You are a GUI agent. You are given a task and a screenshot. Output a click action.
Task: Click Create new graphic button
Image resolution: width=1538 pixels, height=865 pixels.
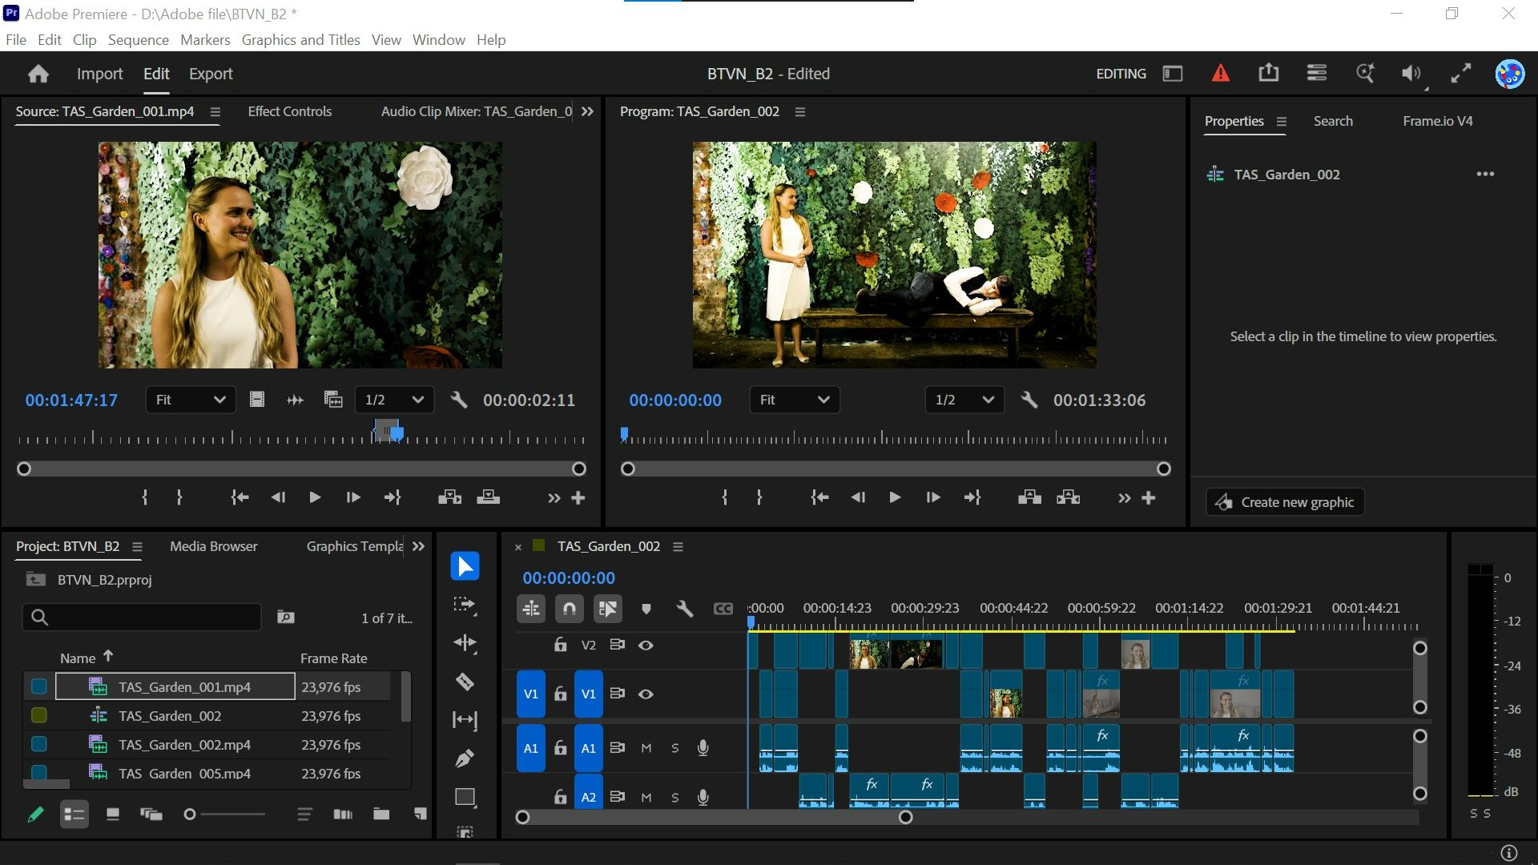tap(1285, 502)
